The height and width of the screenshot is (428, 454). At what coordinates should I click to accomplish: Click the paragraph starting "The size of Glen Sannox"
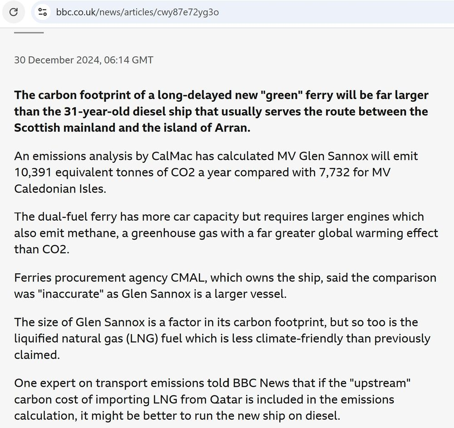click(x=222, y=338)
